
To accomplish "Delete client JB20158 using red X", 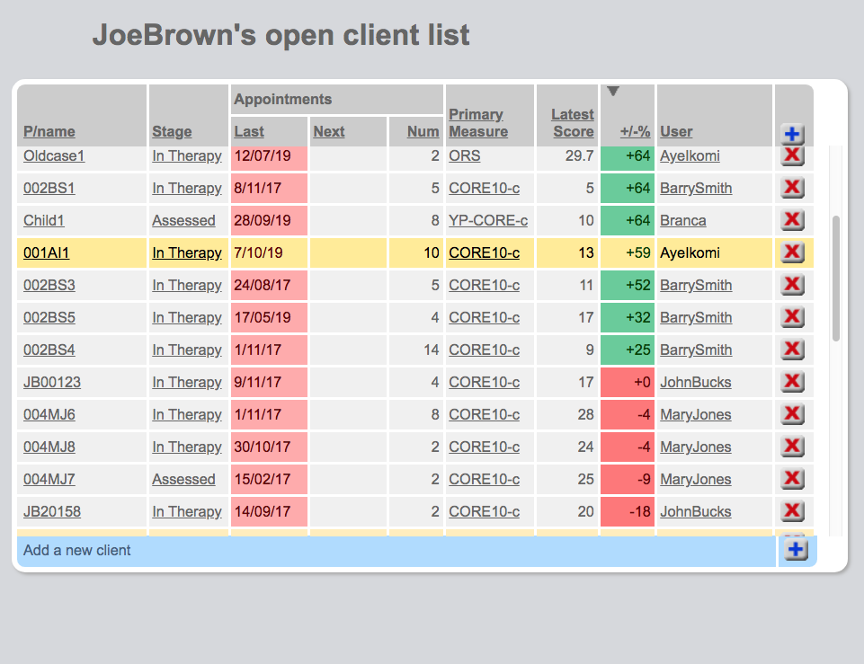I will [792, 511].
